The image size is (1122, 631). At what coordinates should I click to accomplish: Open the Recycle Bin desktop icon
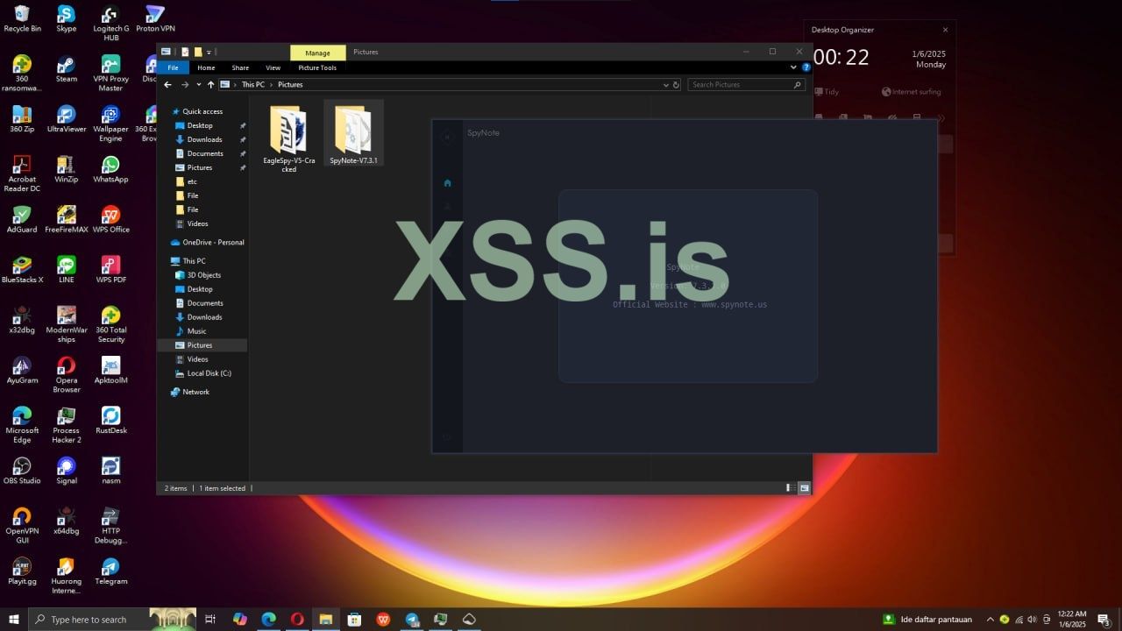22,19
